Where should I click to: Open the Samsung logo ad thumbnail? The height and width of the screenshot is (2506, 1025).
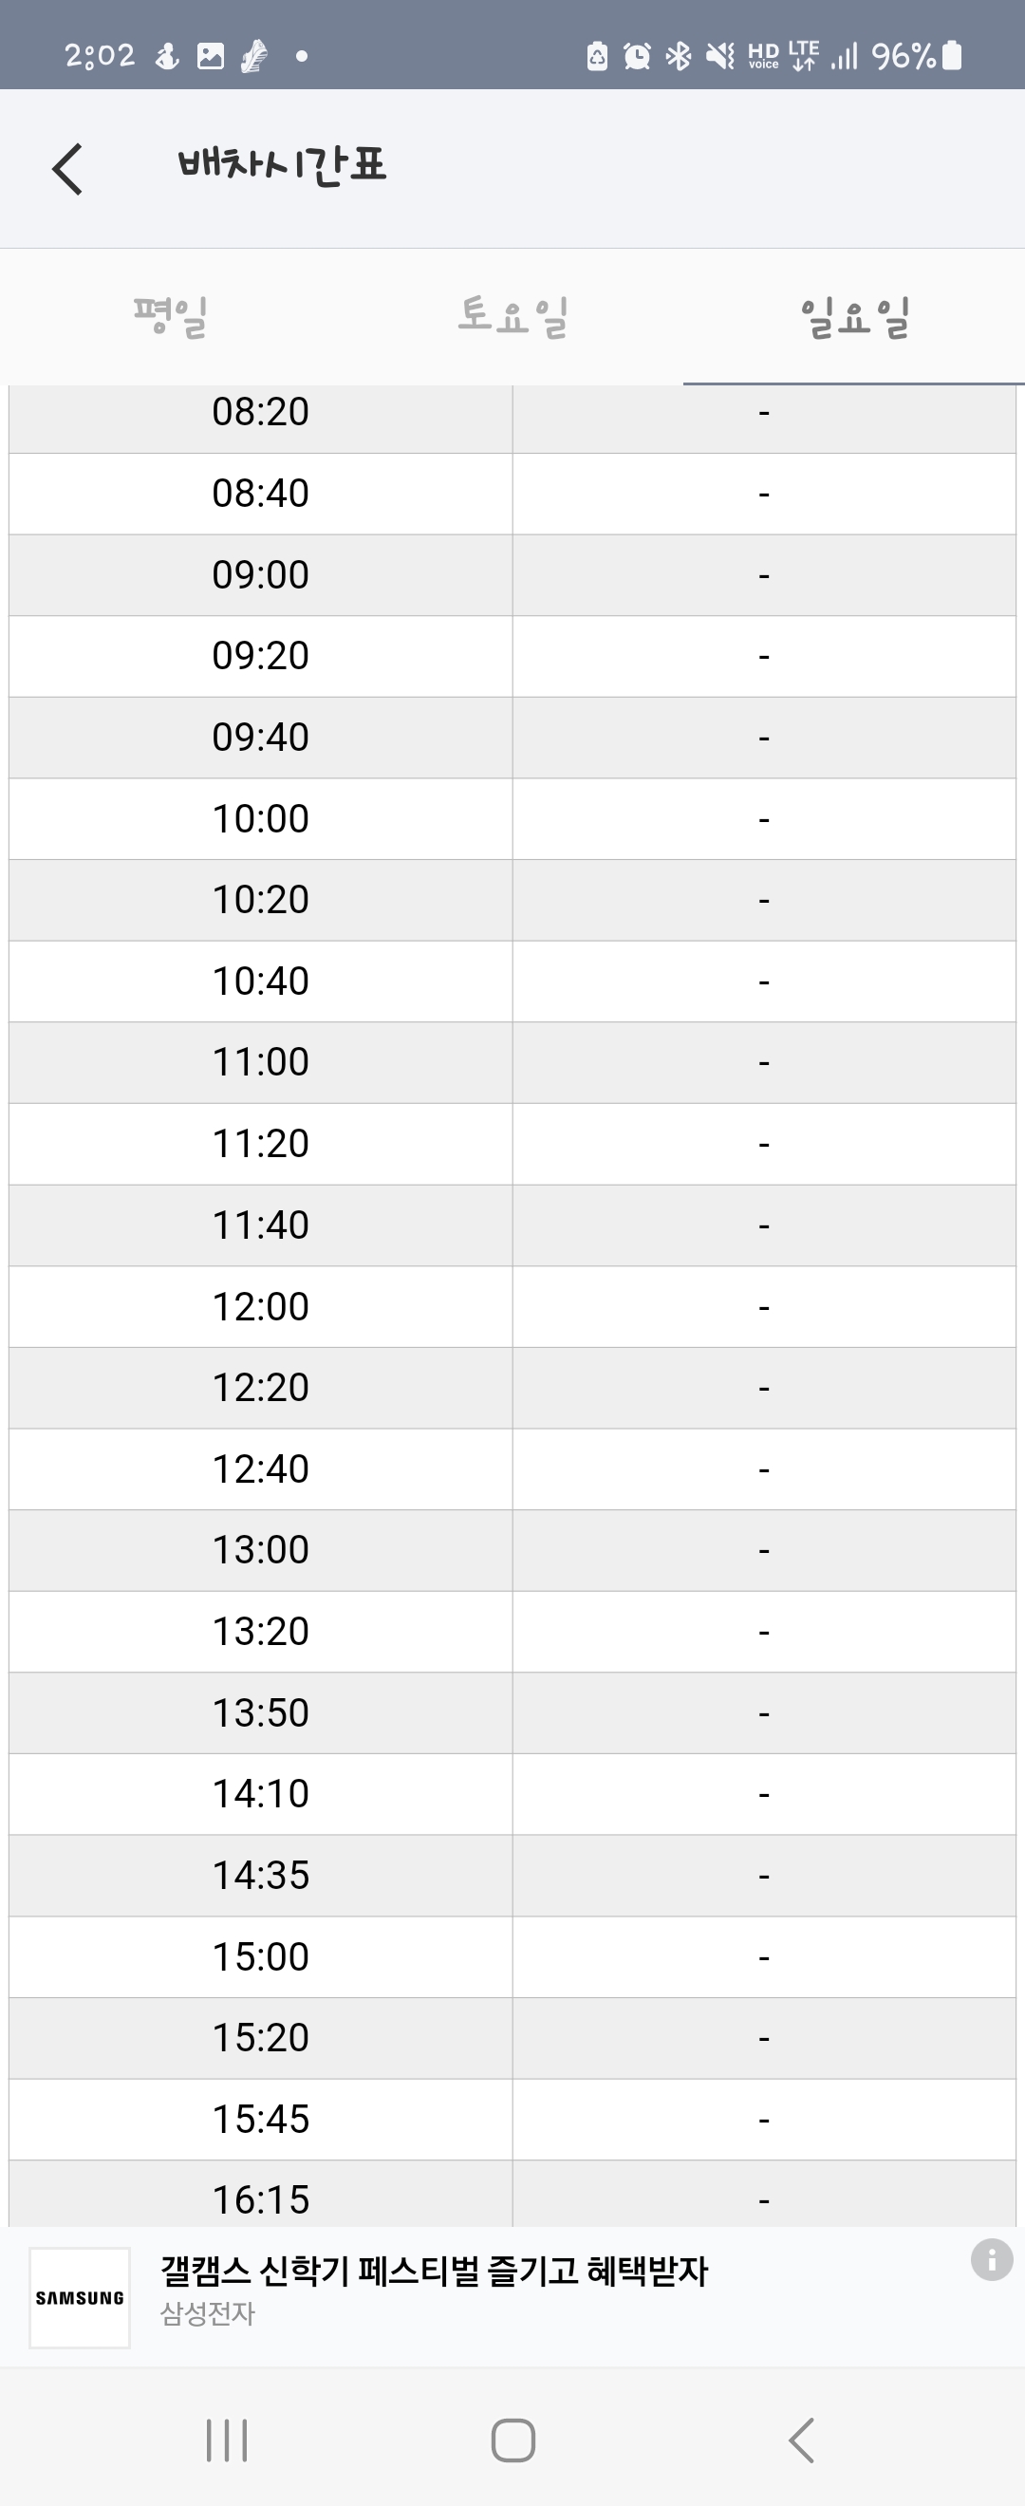(x=80, y=2298)
